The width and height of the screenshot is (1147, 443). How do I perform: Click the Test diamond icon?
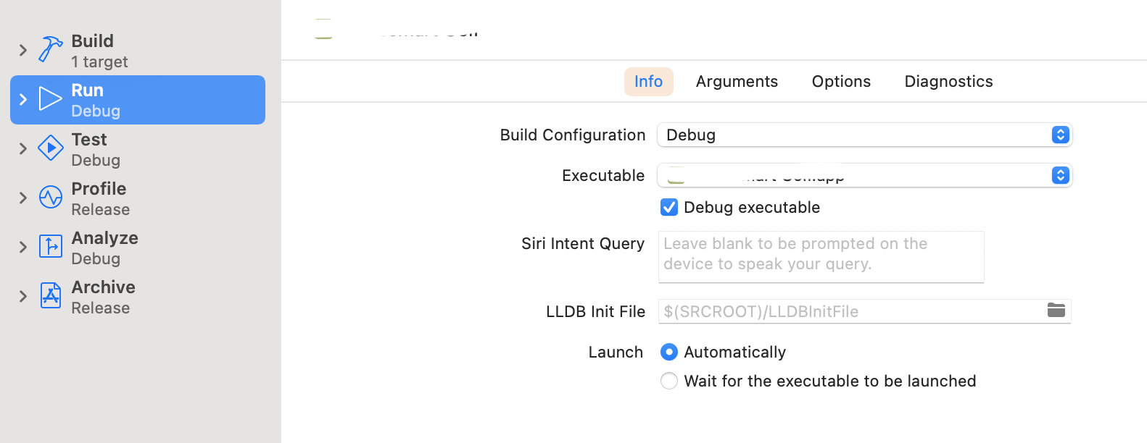[x=50, y=148]
